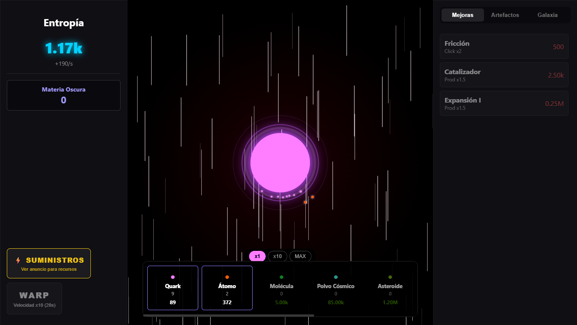Click the Polvo Cósmico price 85.00k

click(336, 303)
